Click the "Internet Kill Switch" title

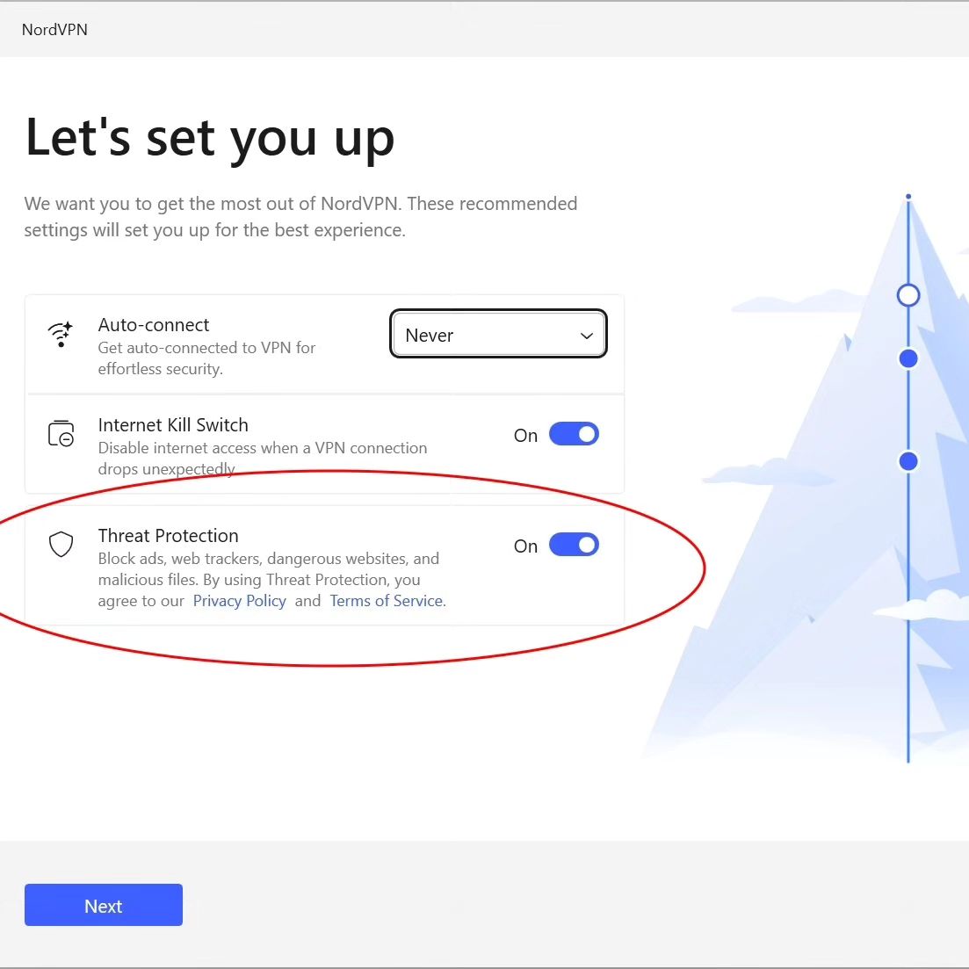pyautogui.click(x=173, y=425)
